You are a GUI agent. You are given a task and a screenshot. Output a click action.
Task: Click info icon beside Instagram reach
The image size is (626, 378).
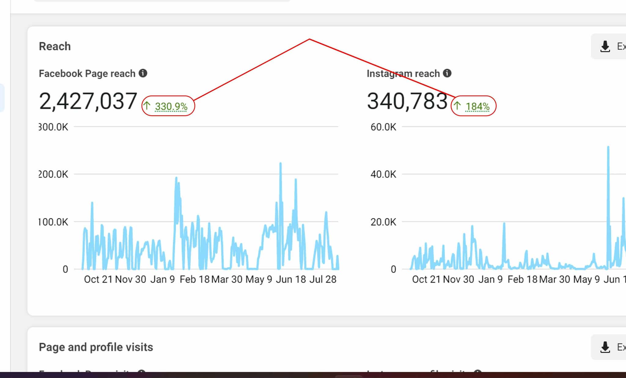447,73
